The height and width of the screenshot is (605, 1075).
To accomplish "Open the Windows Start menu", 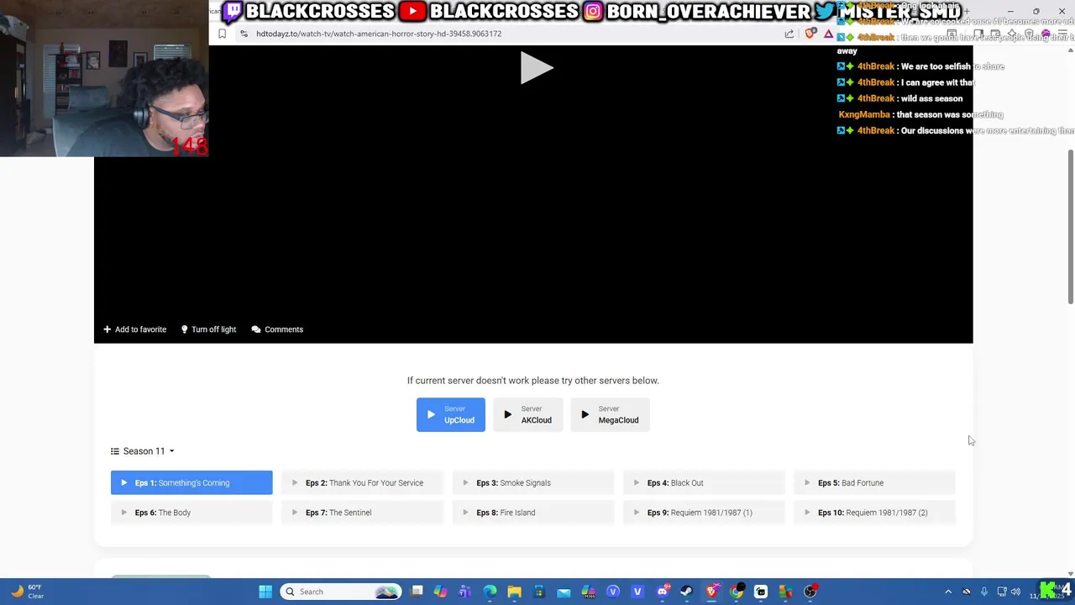I will pyautogui.click(x=265, y=592).
